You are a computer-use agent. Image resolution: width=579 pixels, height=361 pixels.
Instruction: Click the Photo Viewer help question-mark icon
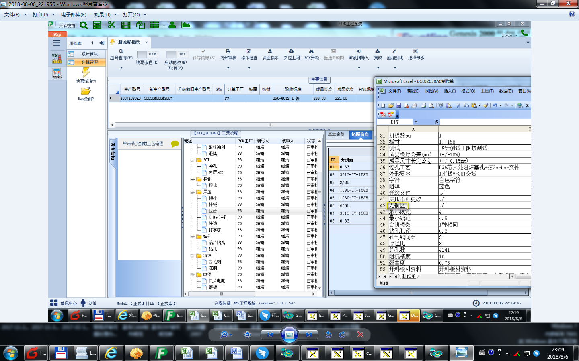[x=572, y=14]
